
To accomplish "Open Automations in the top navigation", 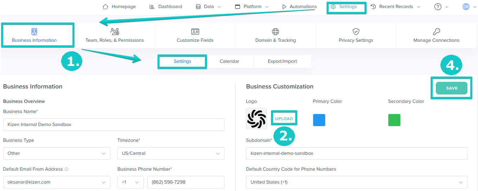I will [x=299, y=7].
